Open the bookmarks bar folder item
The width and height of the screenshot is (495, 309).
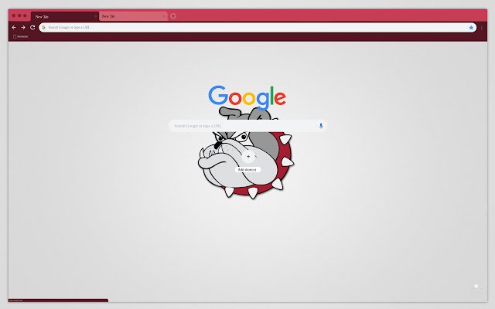click(21, 36)
